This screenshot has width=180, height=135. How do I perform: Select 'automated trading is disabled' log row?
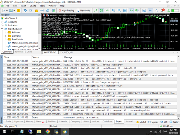click(x=90, y=117)
